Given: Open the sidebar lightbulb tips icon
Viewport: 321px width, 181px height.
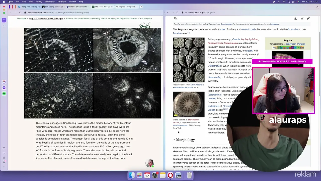Looking at the screenshot, I should click(x=4, y=162).
